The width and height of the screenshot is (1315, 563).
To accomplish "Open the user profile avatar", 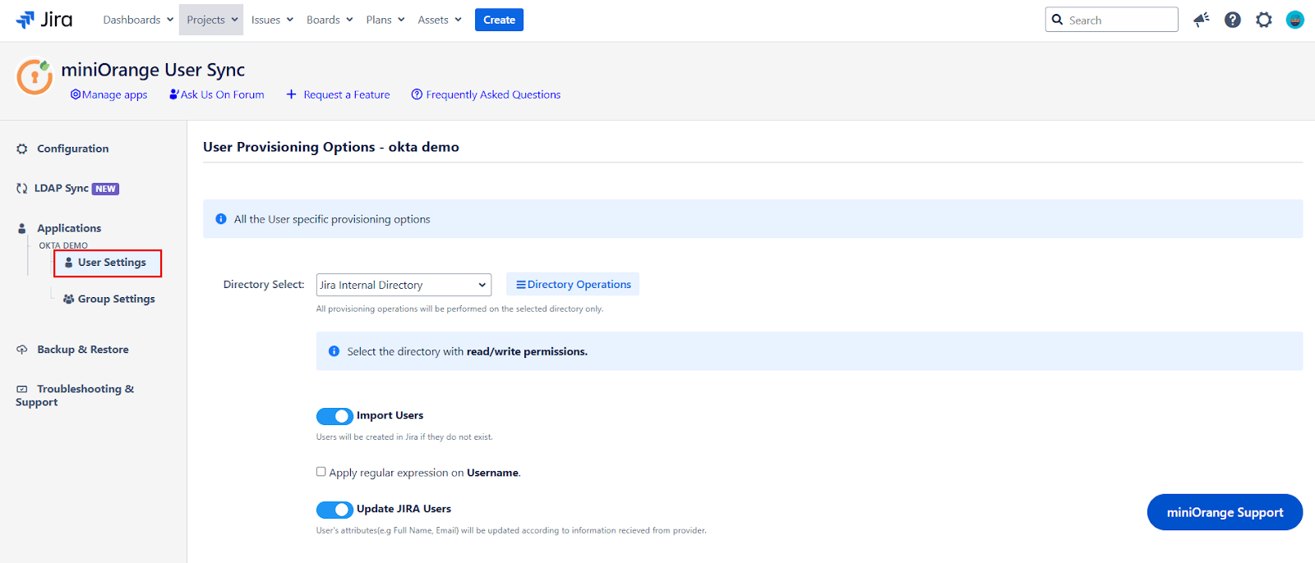I will 1295,20.
